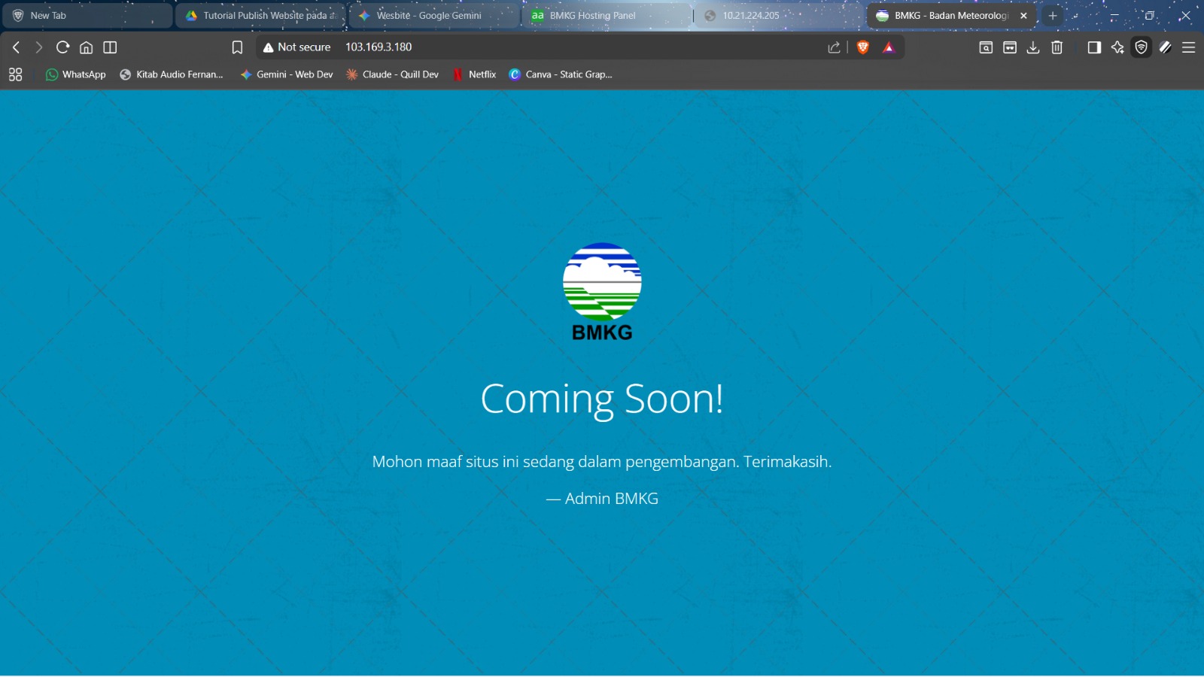
Task: Click the striped round extension icon
Action: (1166, 47)
